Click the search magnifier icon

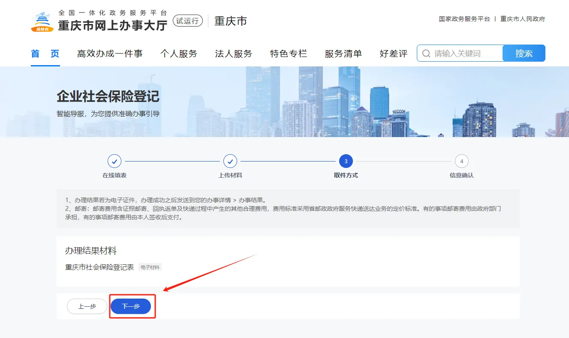click(426, 53)
